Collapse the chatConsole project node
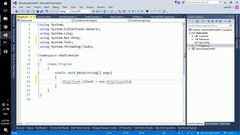Image resolution: width=240 pixels, height=135 pixels. click(189, 33)
